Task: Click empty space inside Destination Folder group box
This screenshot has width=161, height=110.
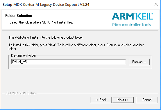Action: (x=80, y=67)
